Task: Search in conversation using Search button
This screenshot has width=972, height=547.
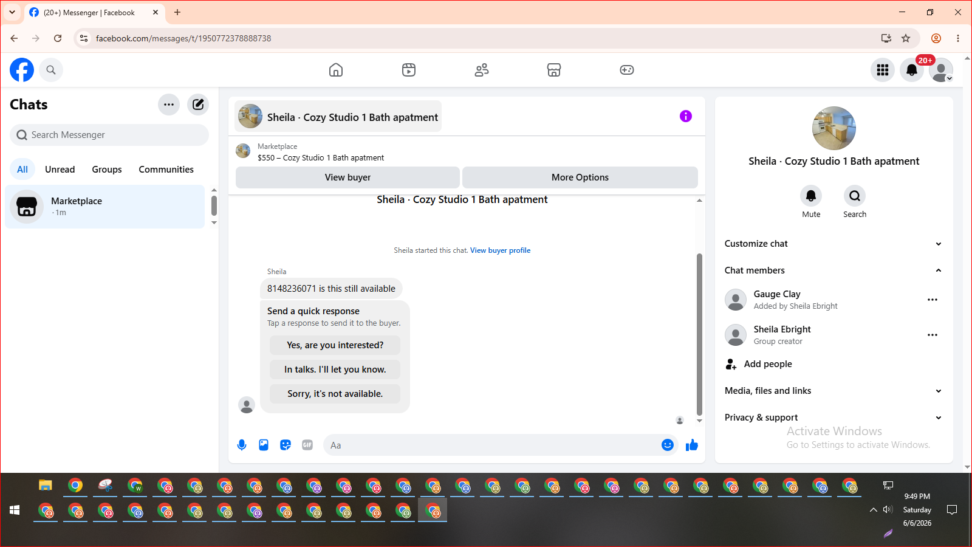Action: pos(855,196)
